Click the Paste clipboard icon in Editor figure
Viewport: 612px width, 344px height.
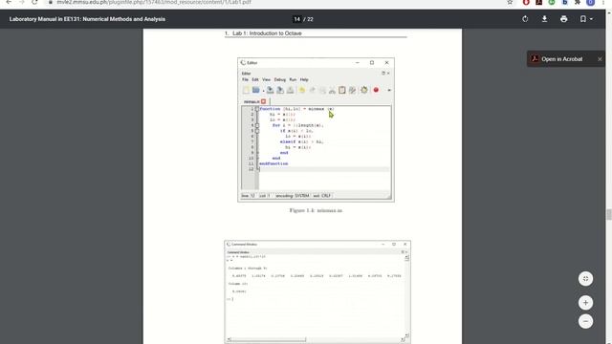(x=342, y=90)
